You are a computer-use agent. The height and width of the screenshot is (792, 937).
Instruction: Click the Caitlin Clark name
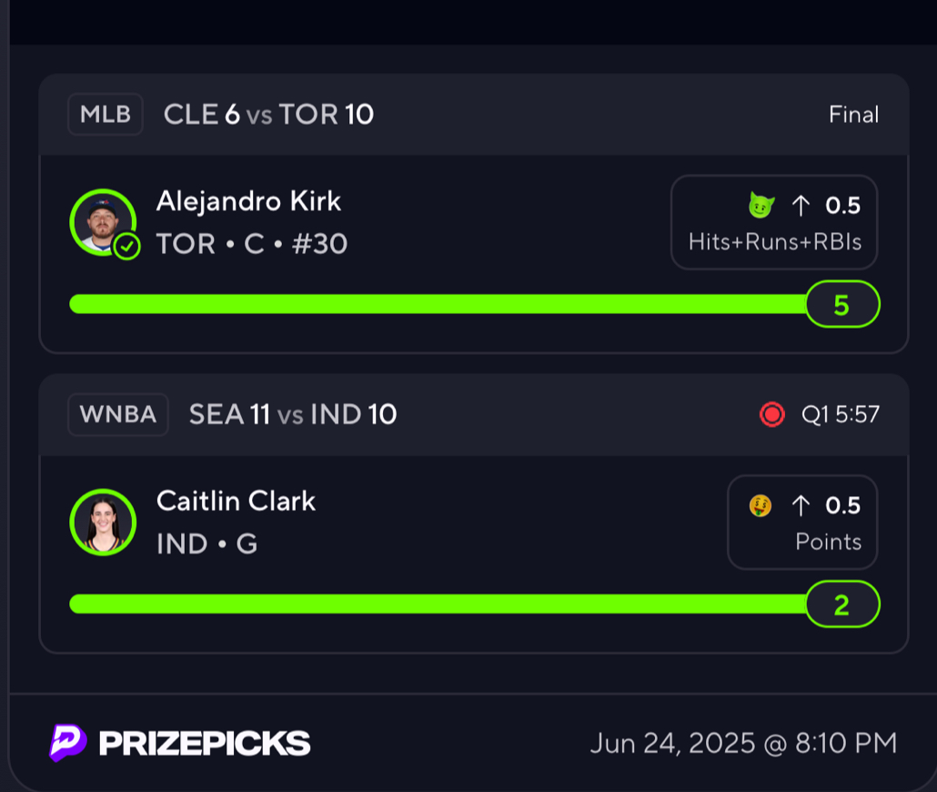[x=236, y=502]
